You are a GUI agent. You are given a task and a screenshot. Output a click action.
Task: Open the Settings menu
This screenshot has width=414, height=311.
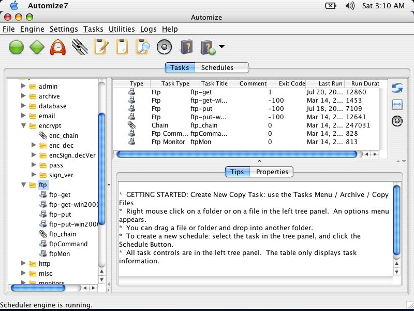tap(64, 29)
